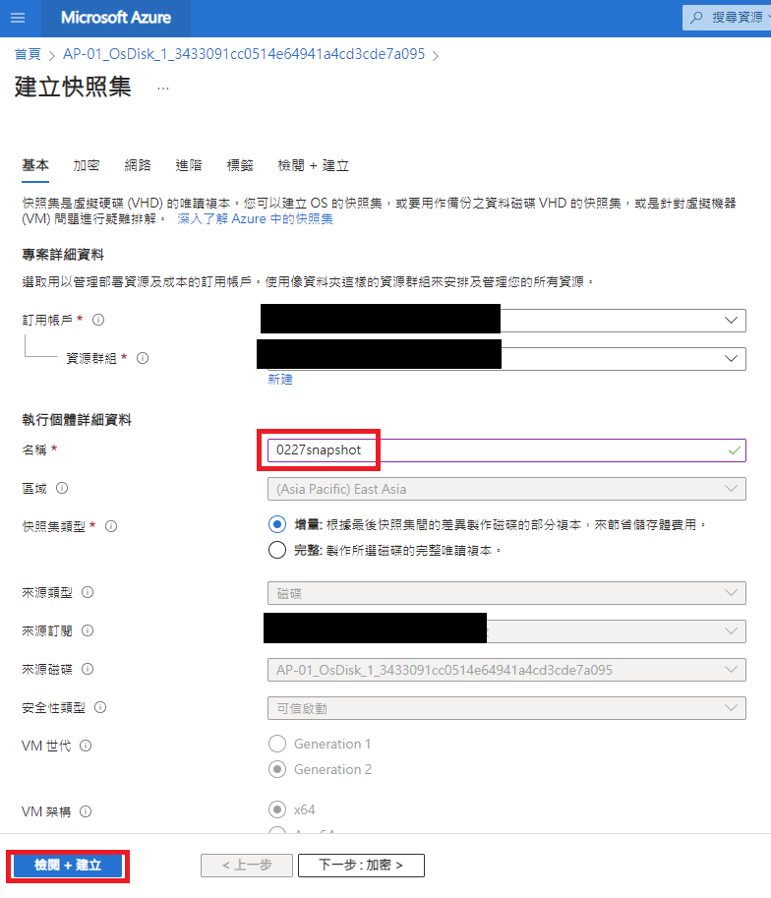Image resolution: width=771 pixels, height=898 pixels.
Task: Choose Generation 1 VM option
Action: coord(277,744)
